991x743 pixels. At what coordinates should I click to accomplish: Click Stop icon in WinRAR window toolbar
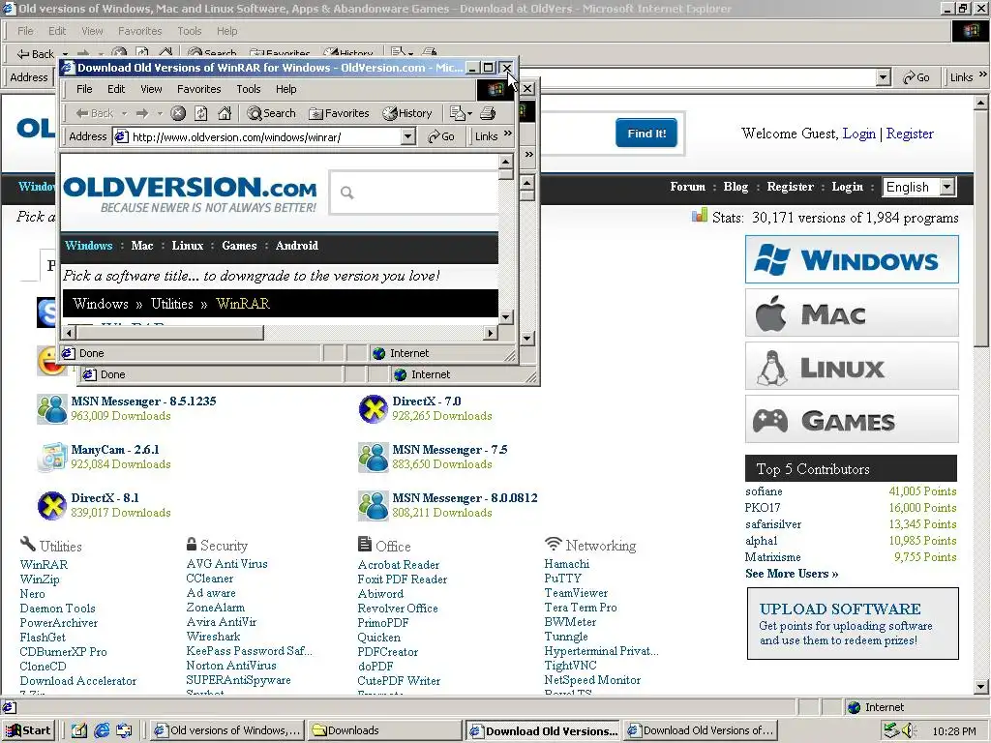tap(178, 113)
